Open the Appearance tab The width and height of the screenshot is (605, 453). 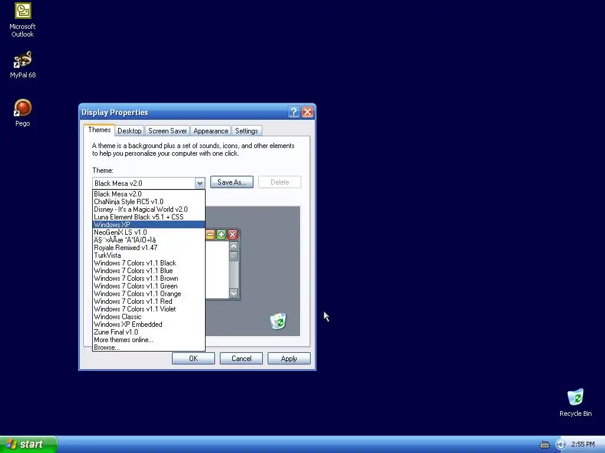point(211,131)
